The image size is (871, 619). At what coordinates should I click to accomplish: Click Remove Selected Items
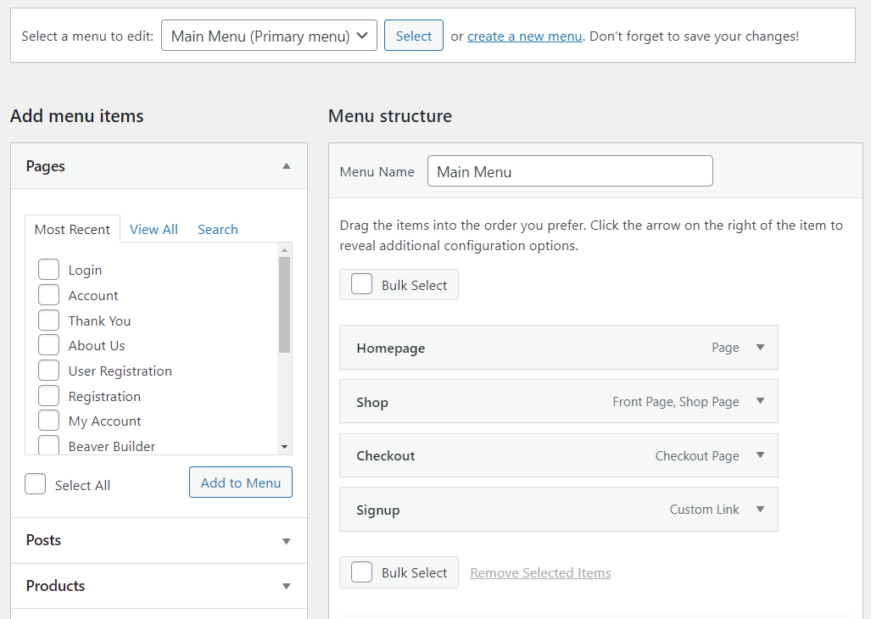539,572
